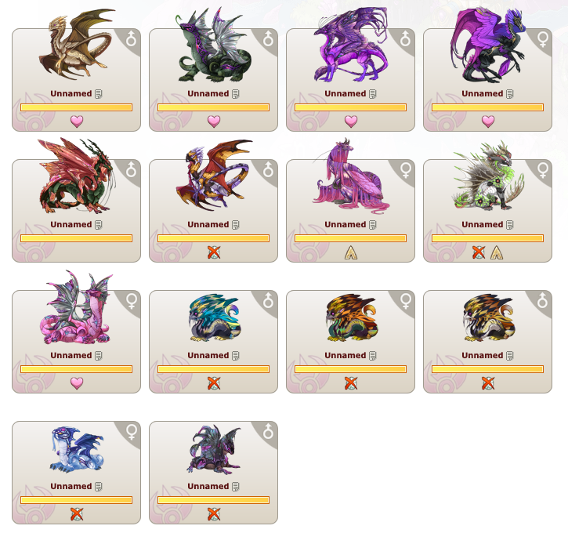Click the arrowhead icon under the gray-green spiky dragon
568x533 pixels.
(496, 252)
